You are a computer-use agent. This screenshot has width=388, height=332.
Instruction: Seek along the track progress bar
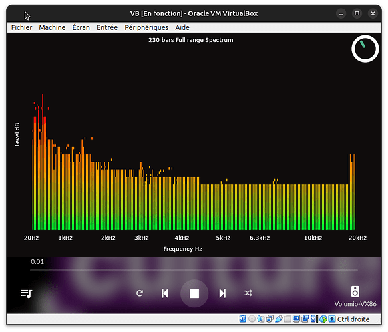click(x=194, y=270)
